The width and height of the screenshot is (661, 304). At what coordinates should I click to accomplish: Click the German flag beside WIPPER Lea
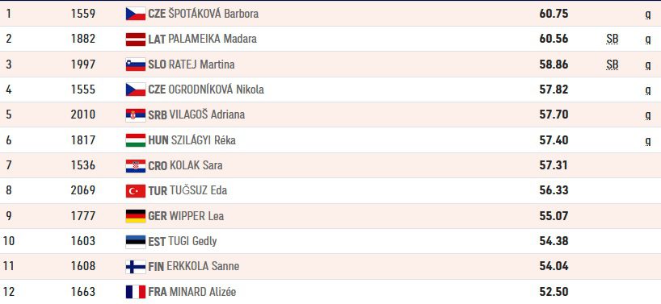click(136, 216)
